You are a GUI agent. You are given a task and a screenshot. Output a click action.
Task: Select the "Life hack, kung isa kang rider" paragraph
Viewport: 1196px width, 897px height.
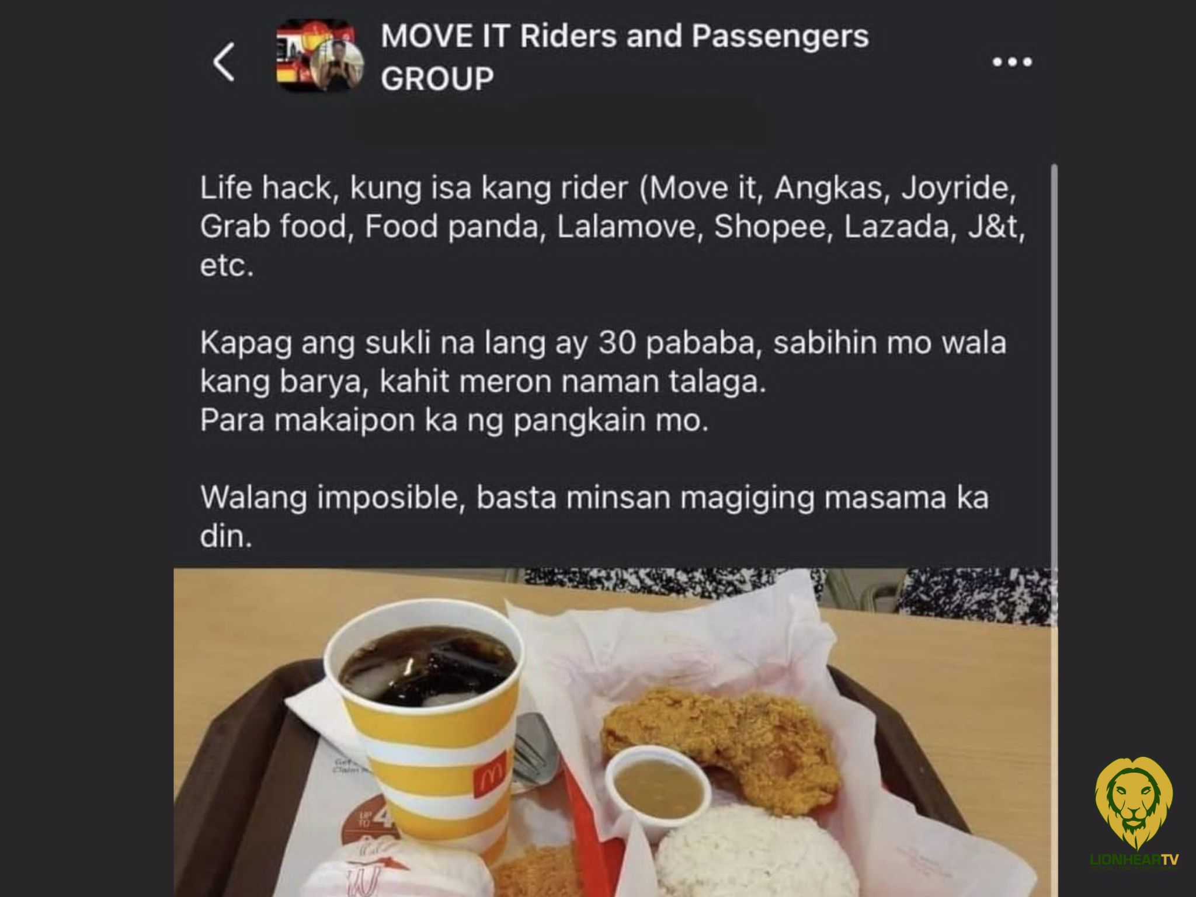coord(613,227)
